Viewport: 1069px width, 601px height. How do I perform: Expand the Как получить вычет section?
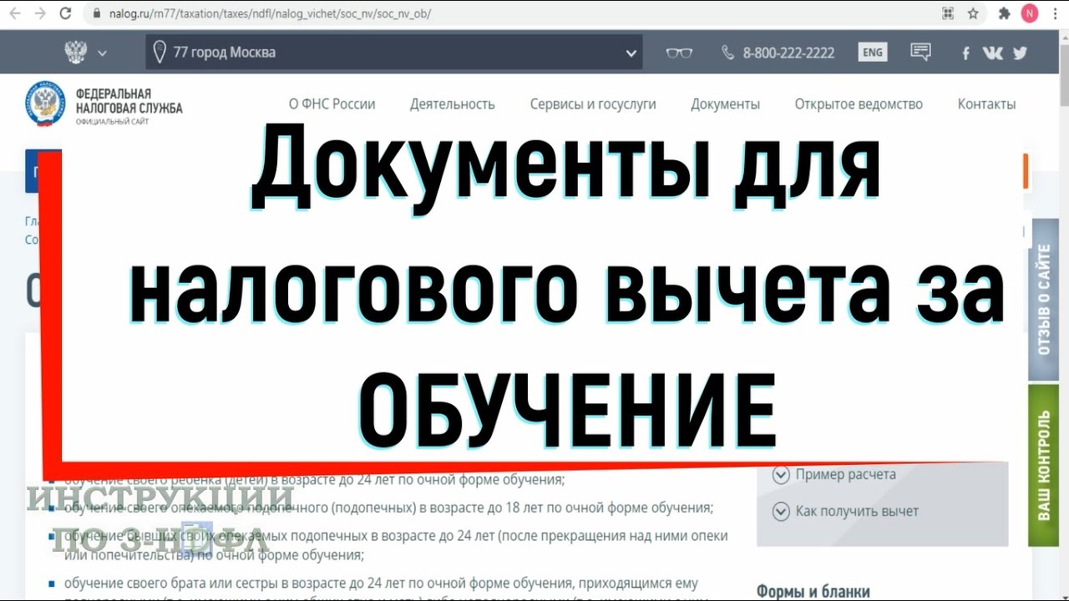coord(856,511)
